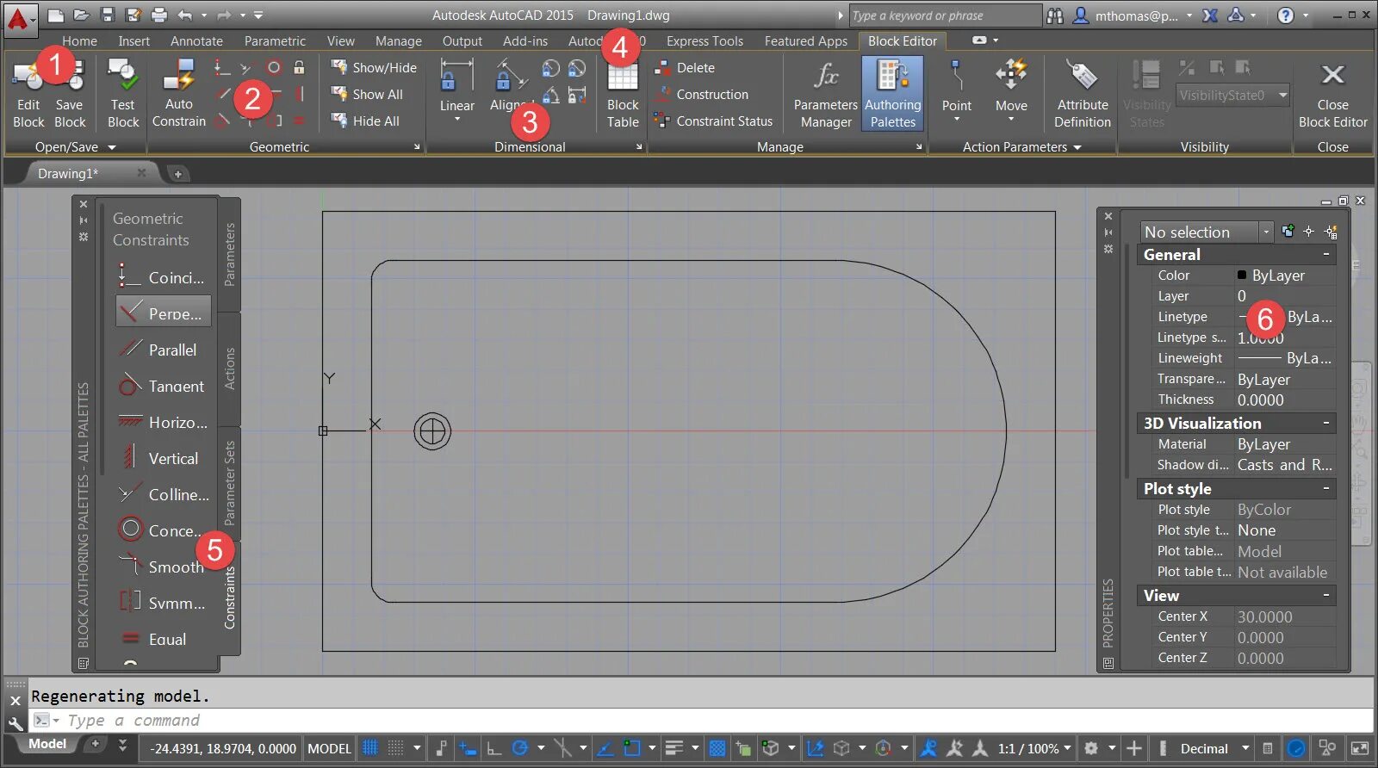
Task: Open the Annotate ribbon tab
Action: [x=196, y=40]
